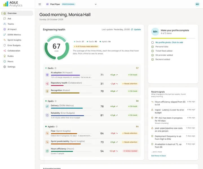
Task: Click the Update link
Action: click(137, 30)
